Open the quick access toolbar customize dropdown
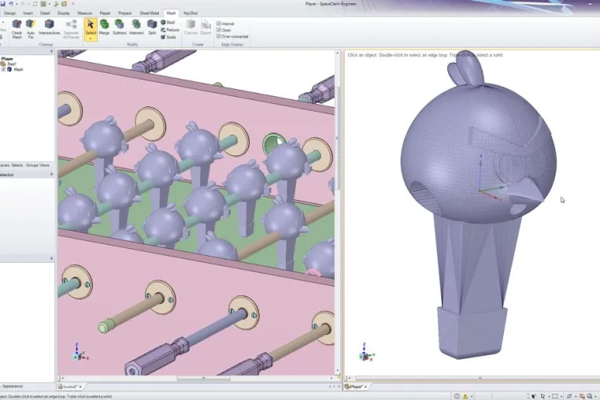This screenshot has width=600, height=400. (73, 4)
